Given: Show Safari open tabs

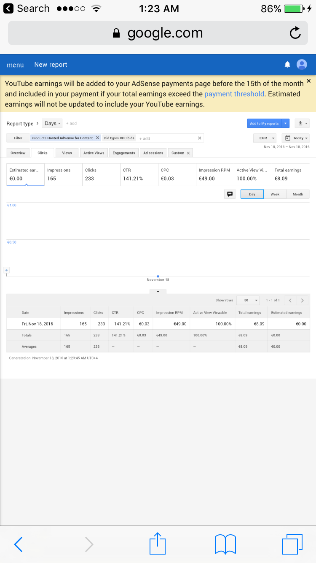Looking at the screenshot, I should 292,544.
